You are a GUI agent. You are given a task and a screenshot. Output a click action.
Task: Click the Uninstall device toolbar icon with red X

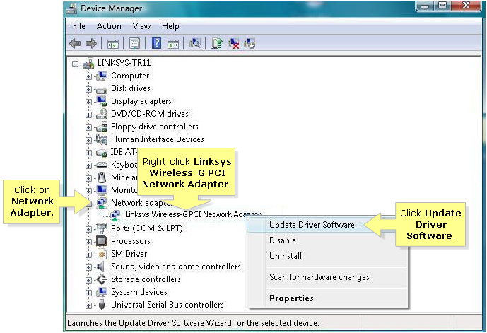(233, 43)
